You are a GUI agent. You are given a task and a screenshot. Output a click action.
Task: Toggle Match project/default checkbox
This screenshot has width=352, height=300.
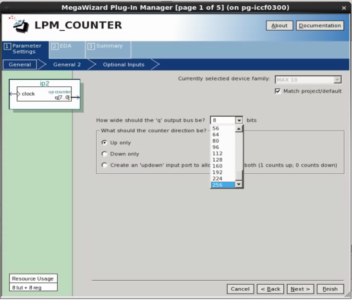click(x=278, y=91)
